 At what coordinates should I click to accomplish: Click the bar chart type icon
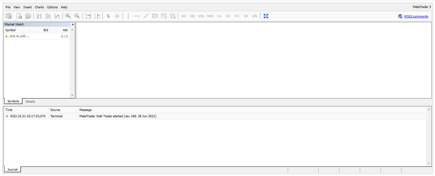(x=39, y=16)
